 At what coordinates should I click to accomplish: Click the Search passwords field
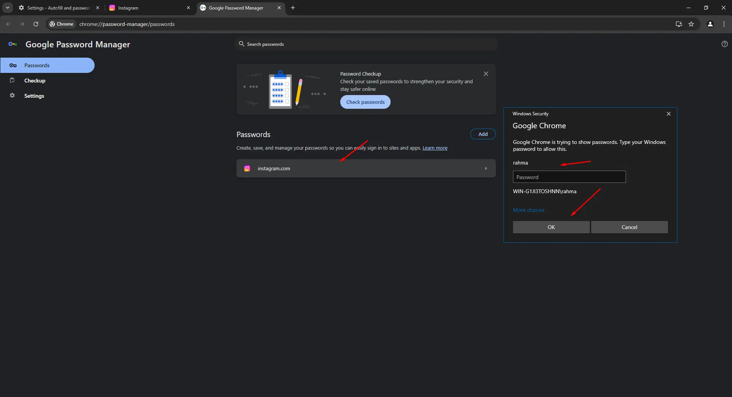point(366,44)
